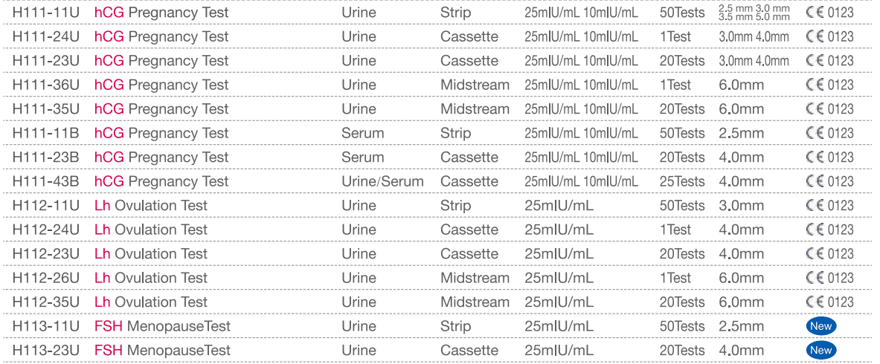Click the New badge in the H113-11U row
Image resolution: width=880 pixels, height=364 pixels.
coord(820,326)
